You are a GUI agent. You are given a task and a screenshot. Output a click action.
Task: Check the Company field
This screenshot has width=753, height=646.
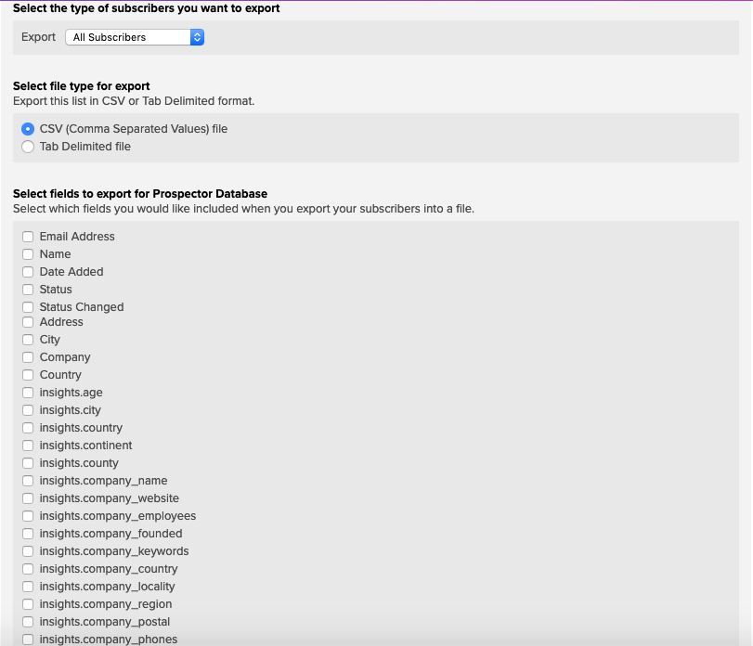(x=28, y=357)
